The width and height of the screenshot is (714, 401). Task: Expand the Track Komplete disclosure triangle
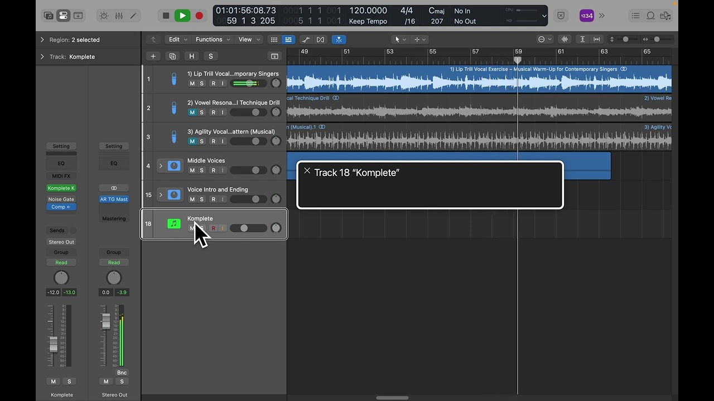coord(42,57)
